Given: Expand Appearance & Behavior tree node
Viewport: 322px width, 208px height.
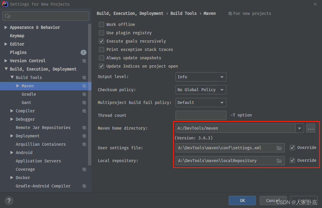Looking at the screenshot, I should [6, 27].
